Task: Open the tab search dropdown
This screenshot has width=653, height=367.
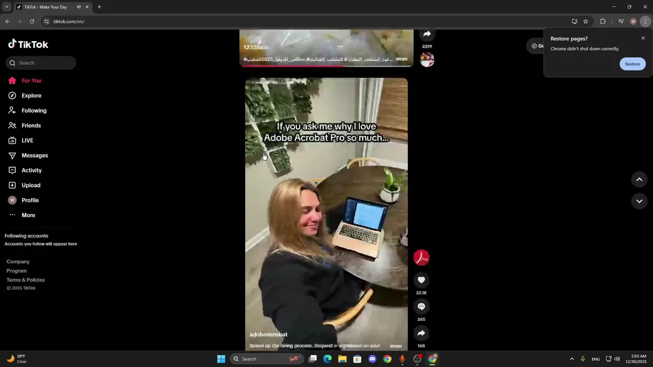Action: click(x=7, y=7)
